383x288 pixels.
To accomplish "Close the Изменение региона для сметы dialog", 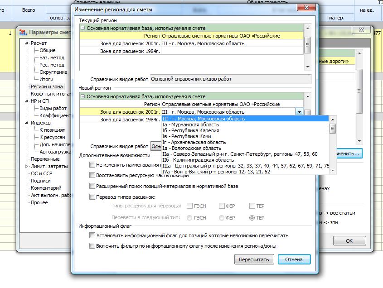I will tap(306, 7).
